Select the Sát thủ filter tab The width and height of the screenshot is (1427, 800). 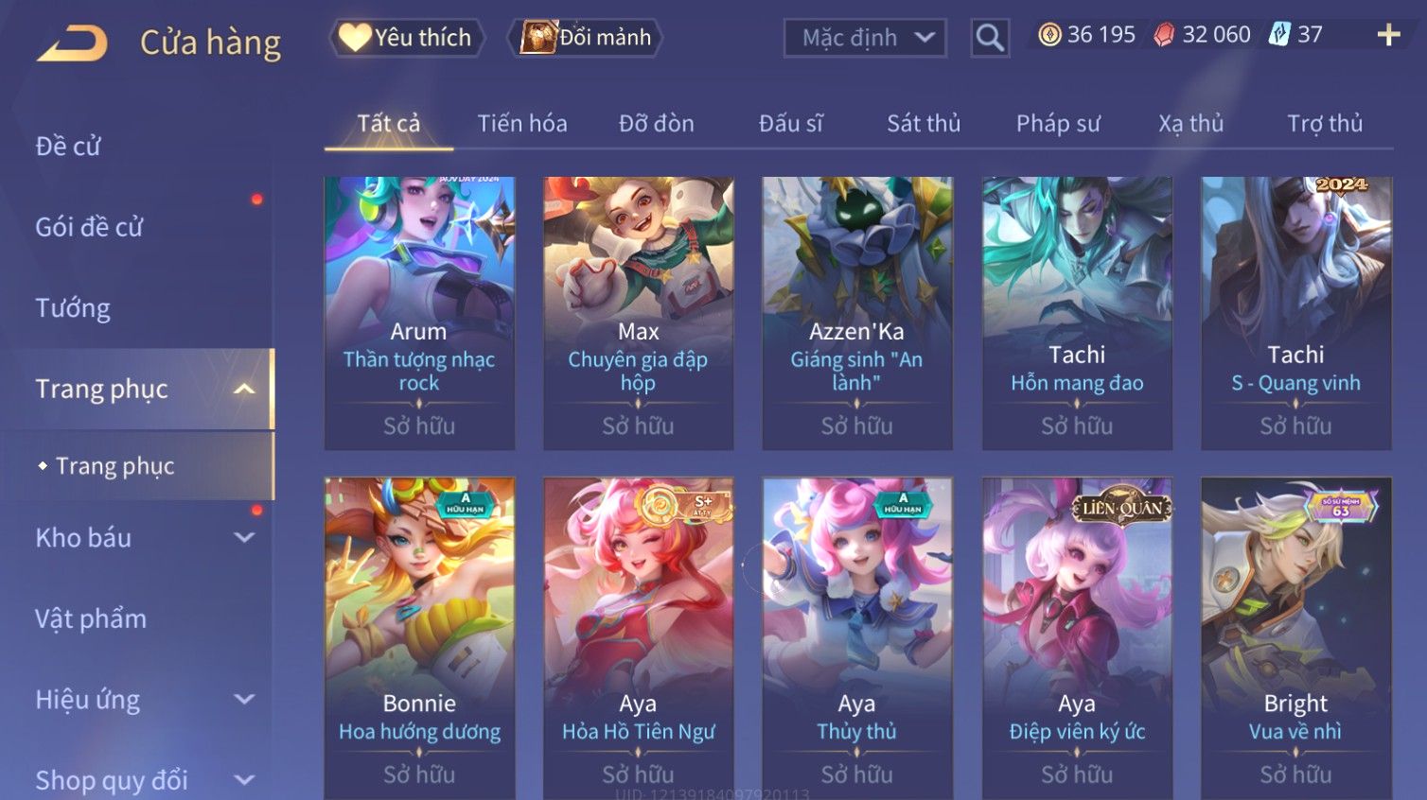click(x=924, y=124)
